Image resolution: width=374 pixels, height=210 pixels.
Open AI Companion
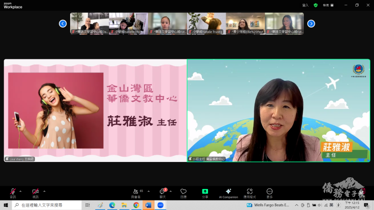(228, 192)
